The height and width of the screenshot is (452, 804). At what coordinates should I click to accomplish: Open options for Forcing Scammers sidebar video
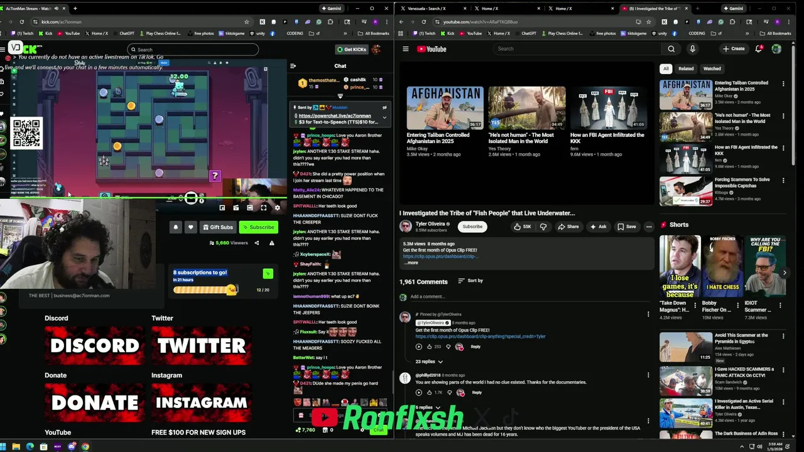pyautogui.click(x=783, y=180)
